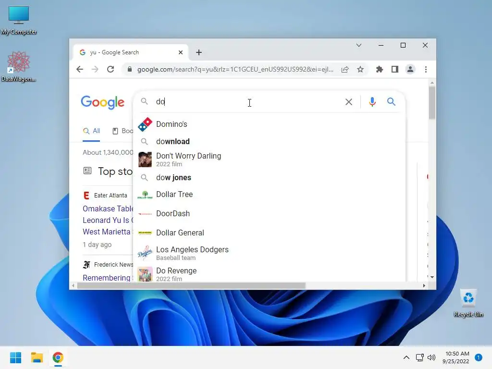This screenshot has width=492, height=369.
Task: Select the 'download' suggestion
Action: click(269, 142)
